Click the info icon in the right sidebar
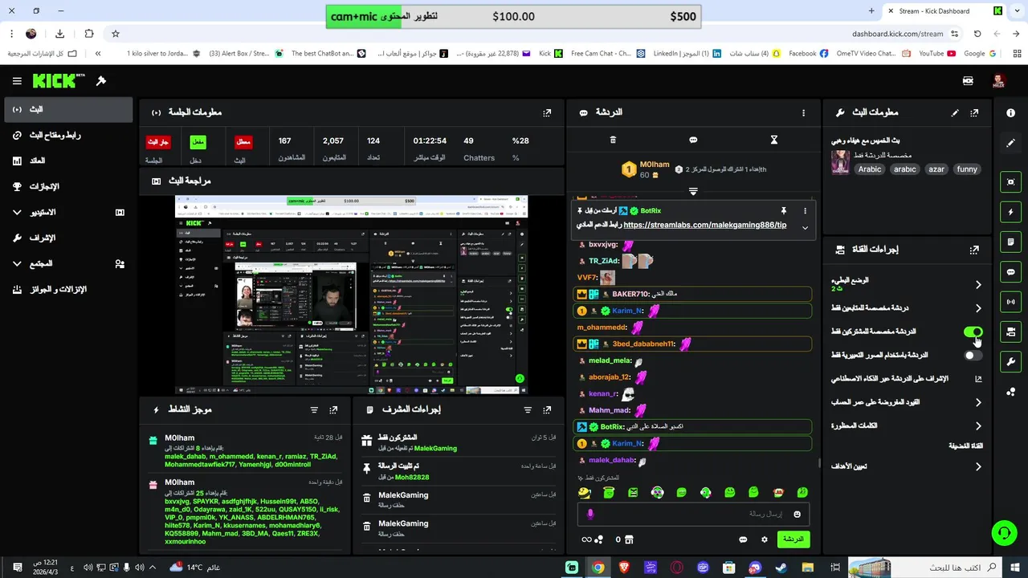This screenshot has width=1028, height=578. pyautogui.click(x=1010, y=113)
